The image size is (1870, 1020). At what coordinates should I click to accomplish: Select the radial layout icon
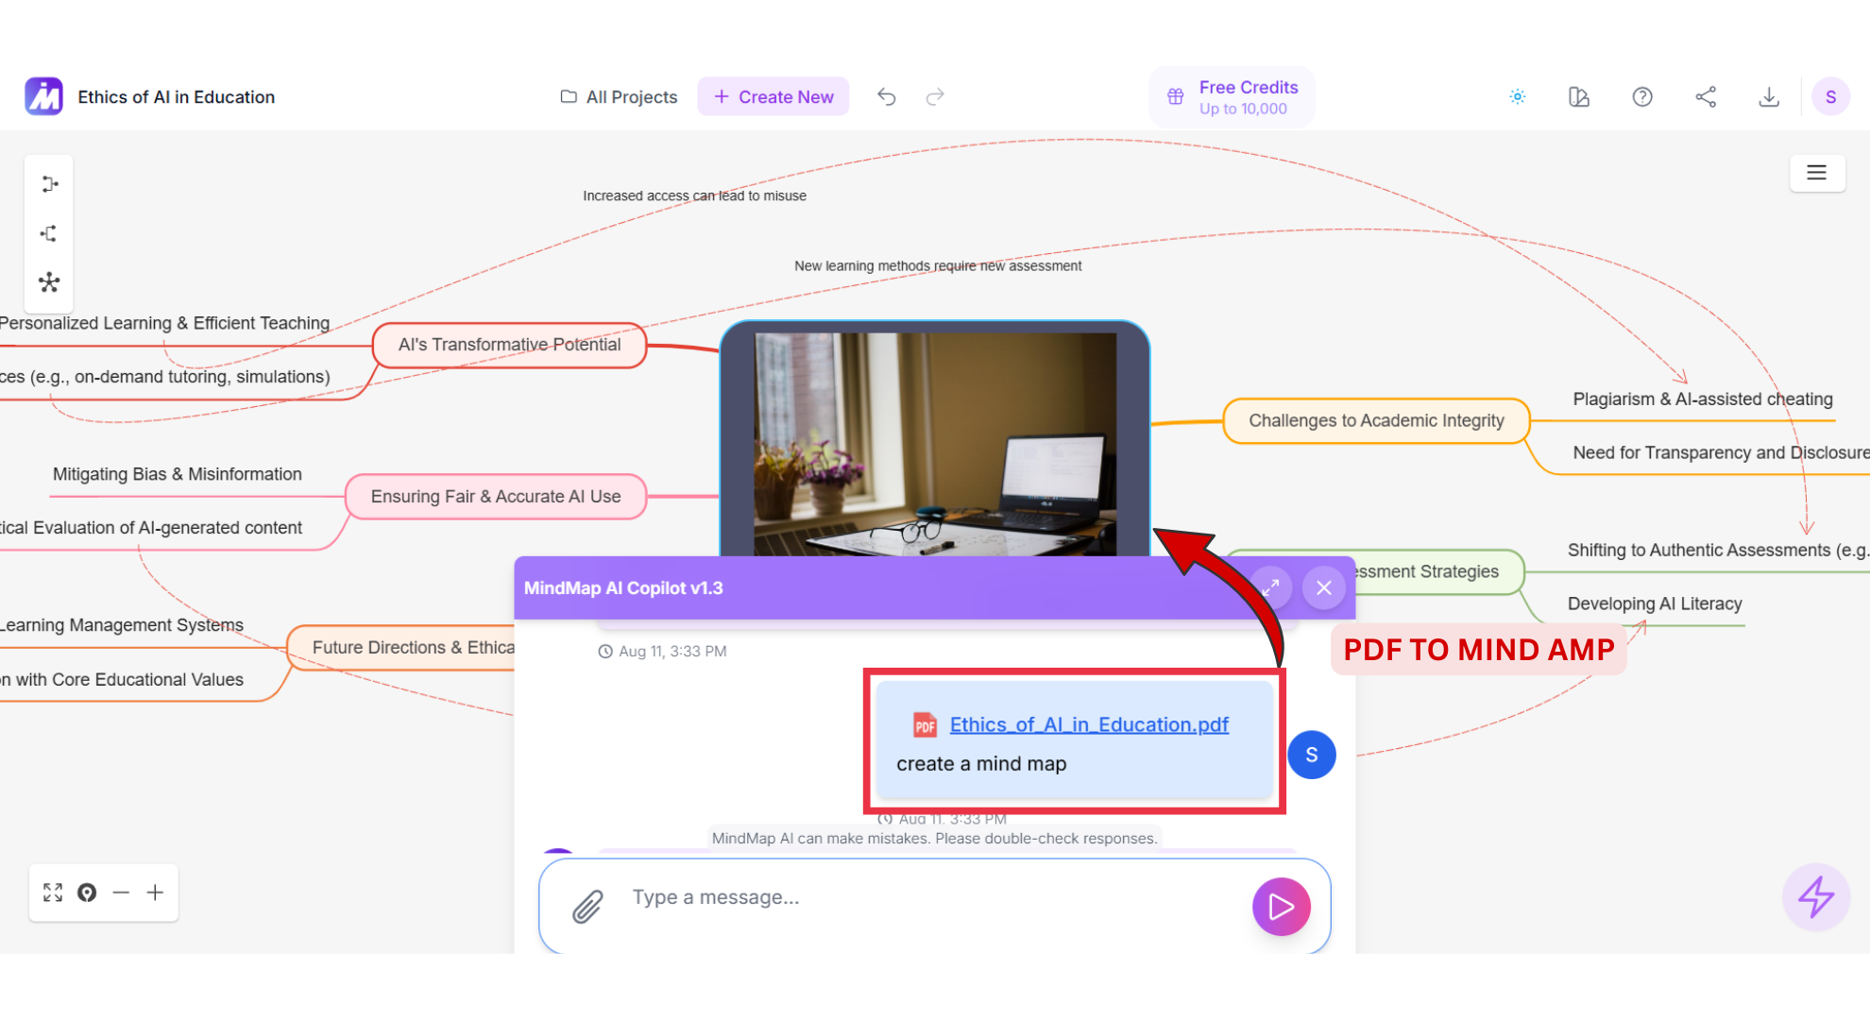49,282
